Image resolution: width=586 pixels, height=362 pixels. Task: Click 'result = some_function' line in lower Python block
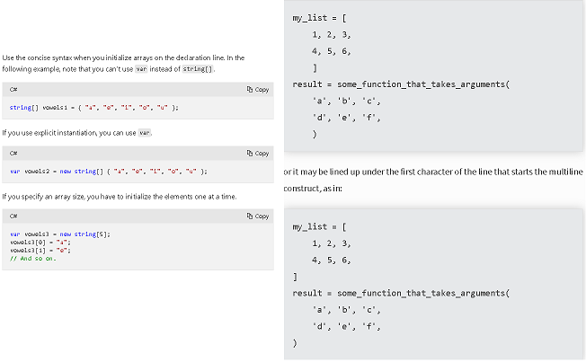click(x=401, y=293)
